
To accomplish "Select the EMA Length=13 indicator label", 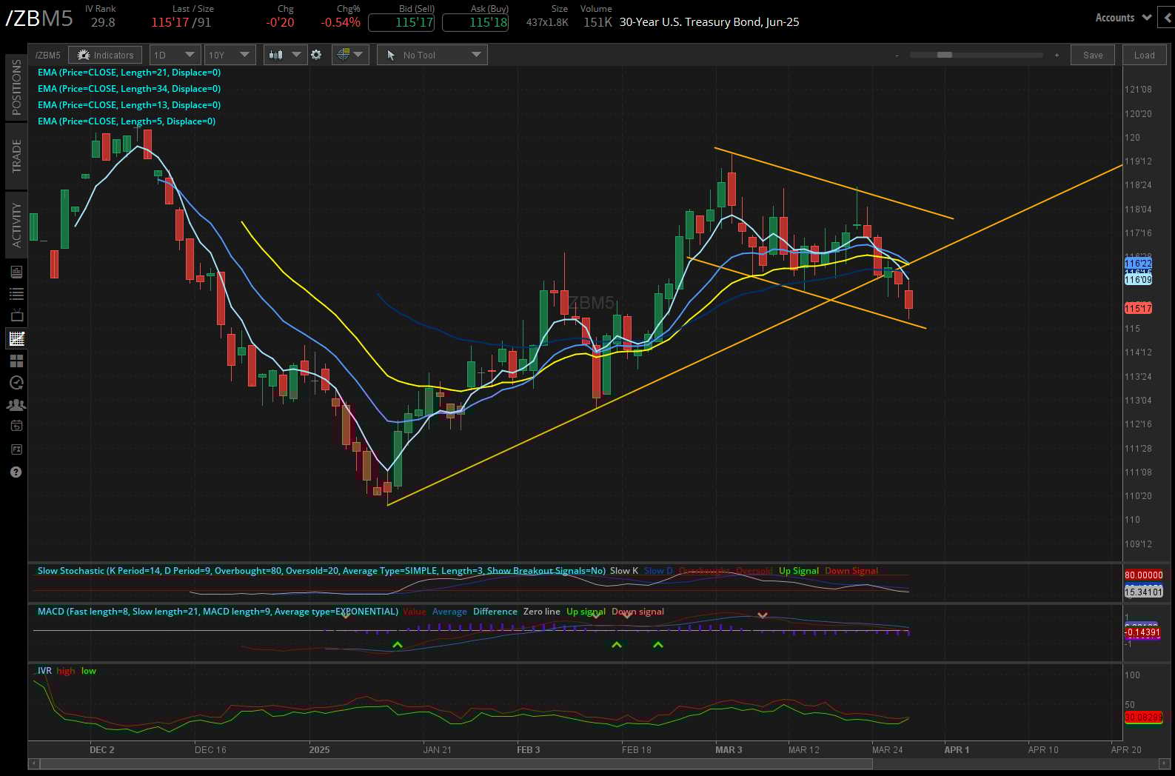I will point(129,105).
